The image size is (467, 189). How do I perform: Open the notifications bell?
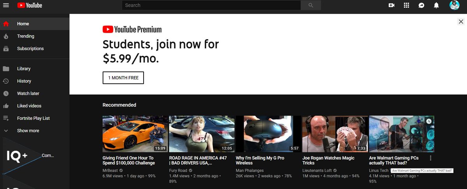(x=436, y=5)
